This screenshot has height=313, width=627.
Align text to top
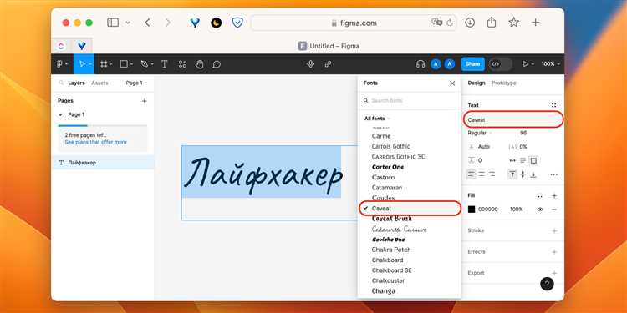point(512,174)
